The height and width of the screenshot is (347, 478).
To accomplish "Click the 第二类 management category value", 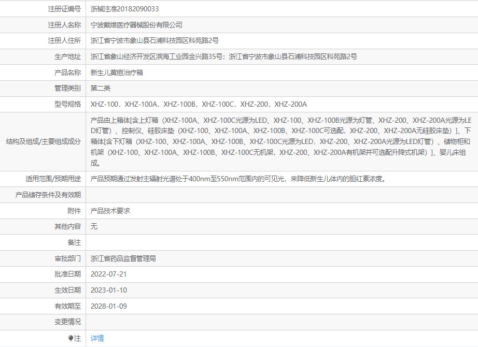I will pyautogui.click(x=100, y=89).
